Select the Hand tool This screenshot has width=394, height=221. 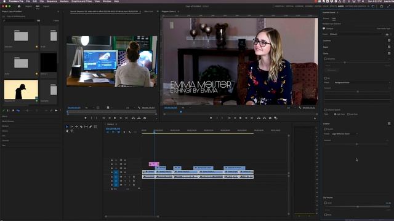pyautogui.click(x=67, y=131)
